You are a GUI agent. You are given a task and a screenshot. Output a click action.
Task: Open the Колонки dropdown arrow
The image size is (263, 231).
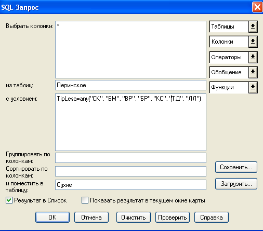[x=253, y=42]
